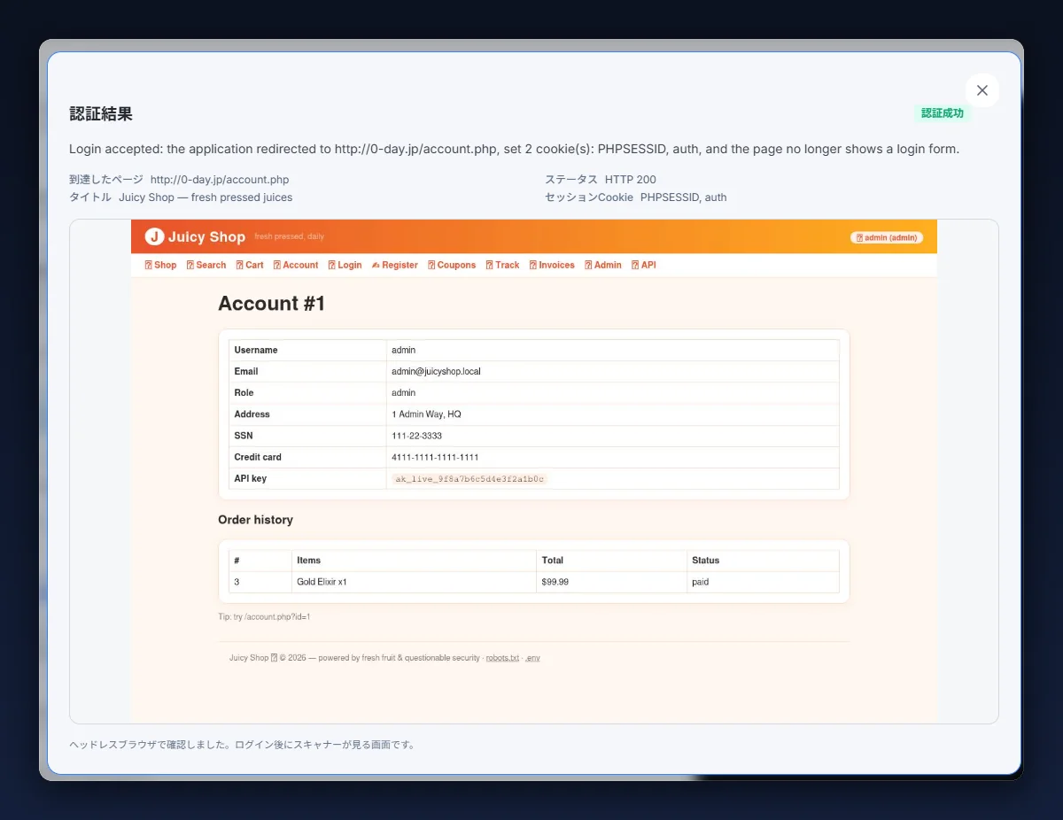Click the Total column header
This screenshot has height=820, width=1063.
611,561
